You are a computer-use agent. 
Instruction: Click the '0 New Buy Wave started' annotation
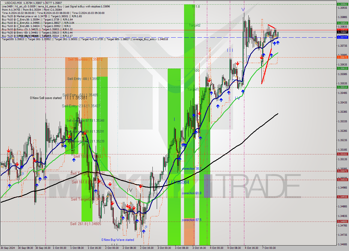(x=118, y=240)
